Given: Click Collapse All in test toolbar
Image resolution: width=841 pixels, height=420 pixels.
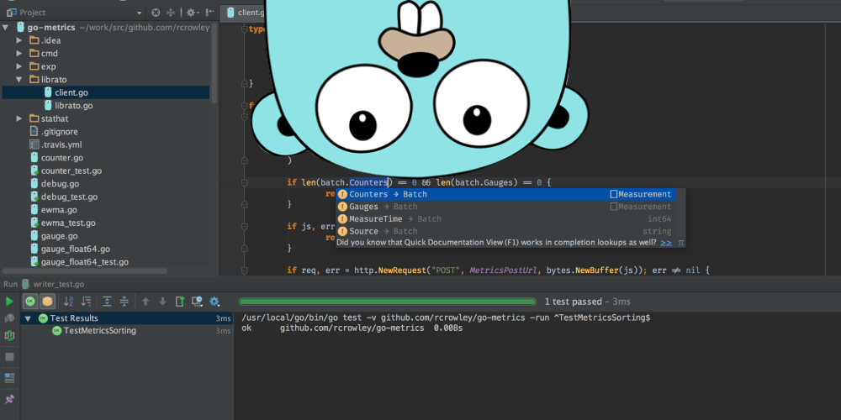Looking at the screenshot, I should click(x=124, y=302).
